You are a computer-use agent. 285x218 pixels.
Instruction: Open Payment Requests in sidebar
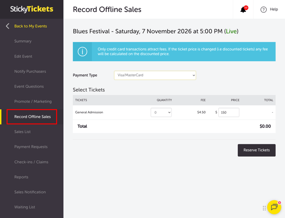point(31,147)
